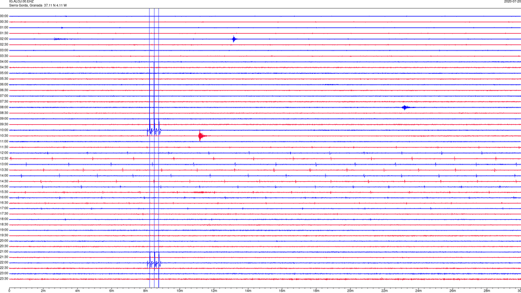521x293 pixels.
Task: Click the blue event on the 08:00 trace
Action: tap(405, 107)
